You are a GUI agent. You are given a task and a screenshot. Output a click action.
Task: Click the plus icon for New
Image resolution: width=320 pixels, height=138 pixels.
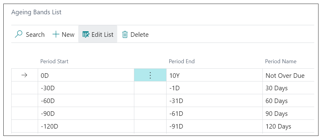coord(56,34)
